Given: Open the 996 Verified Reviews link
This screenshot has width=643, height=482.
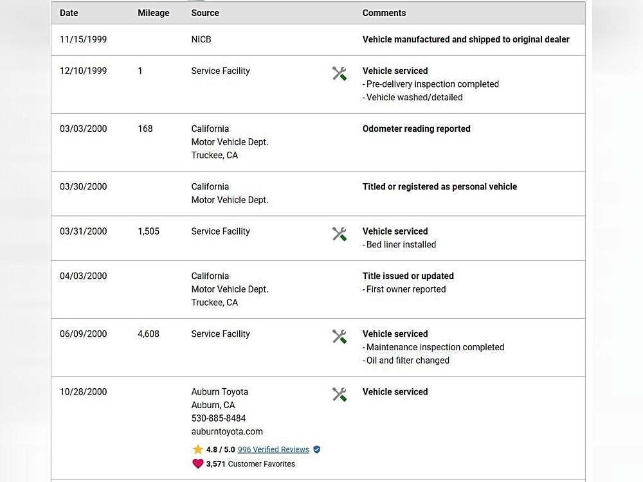Looking at the screenshot, I should point(273,450).
